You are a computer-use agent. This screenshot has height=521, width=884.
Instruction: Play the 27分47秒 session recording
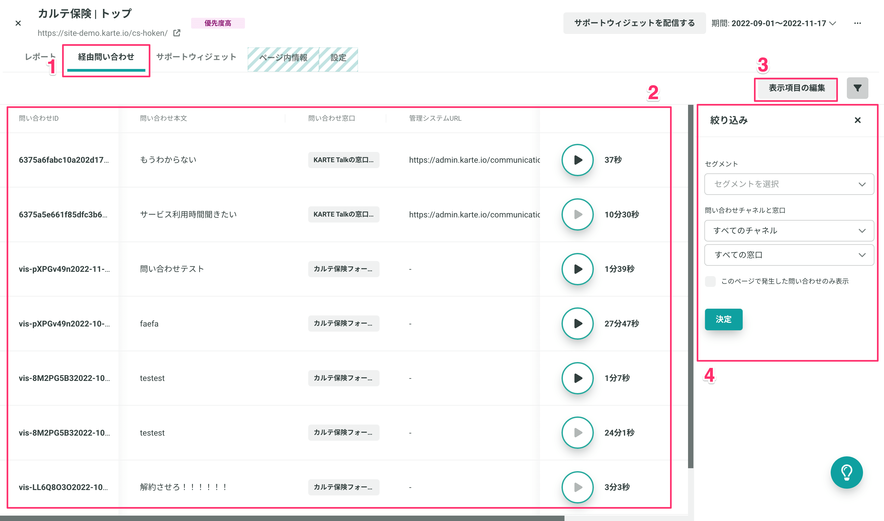[577, 323]
